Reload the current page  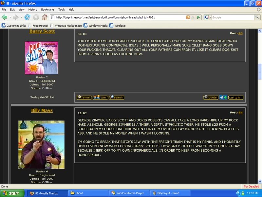(x=28, y=17)
